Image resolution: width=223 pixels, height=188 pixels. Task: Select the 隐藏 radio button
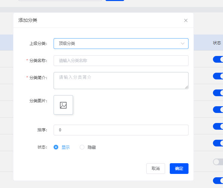point(82,147)
